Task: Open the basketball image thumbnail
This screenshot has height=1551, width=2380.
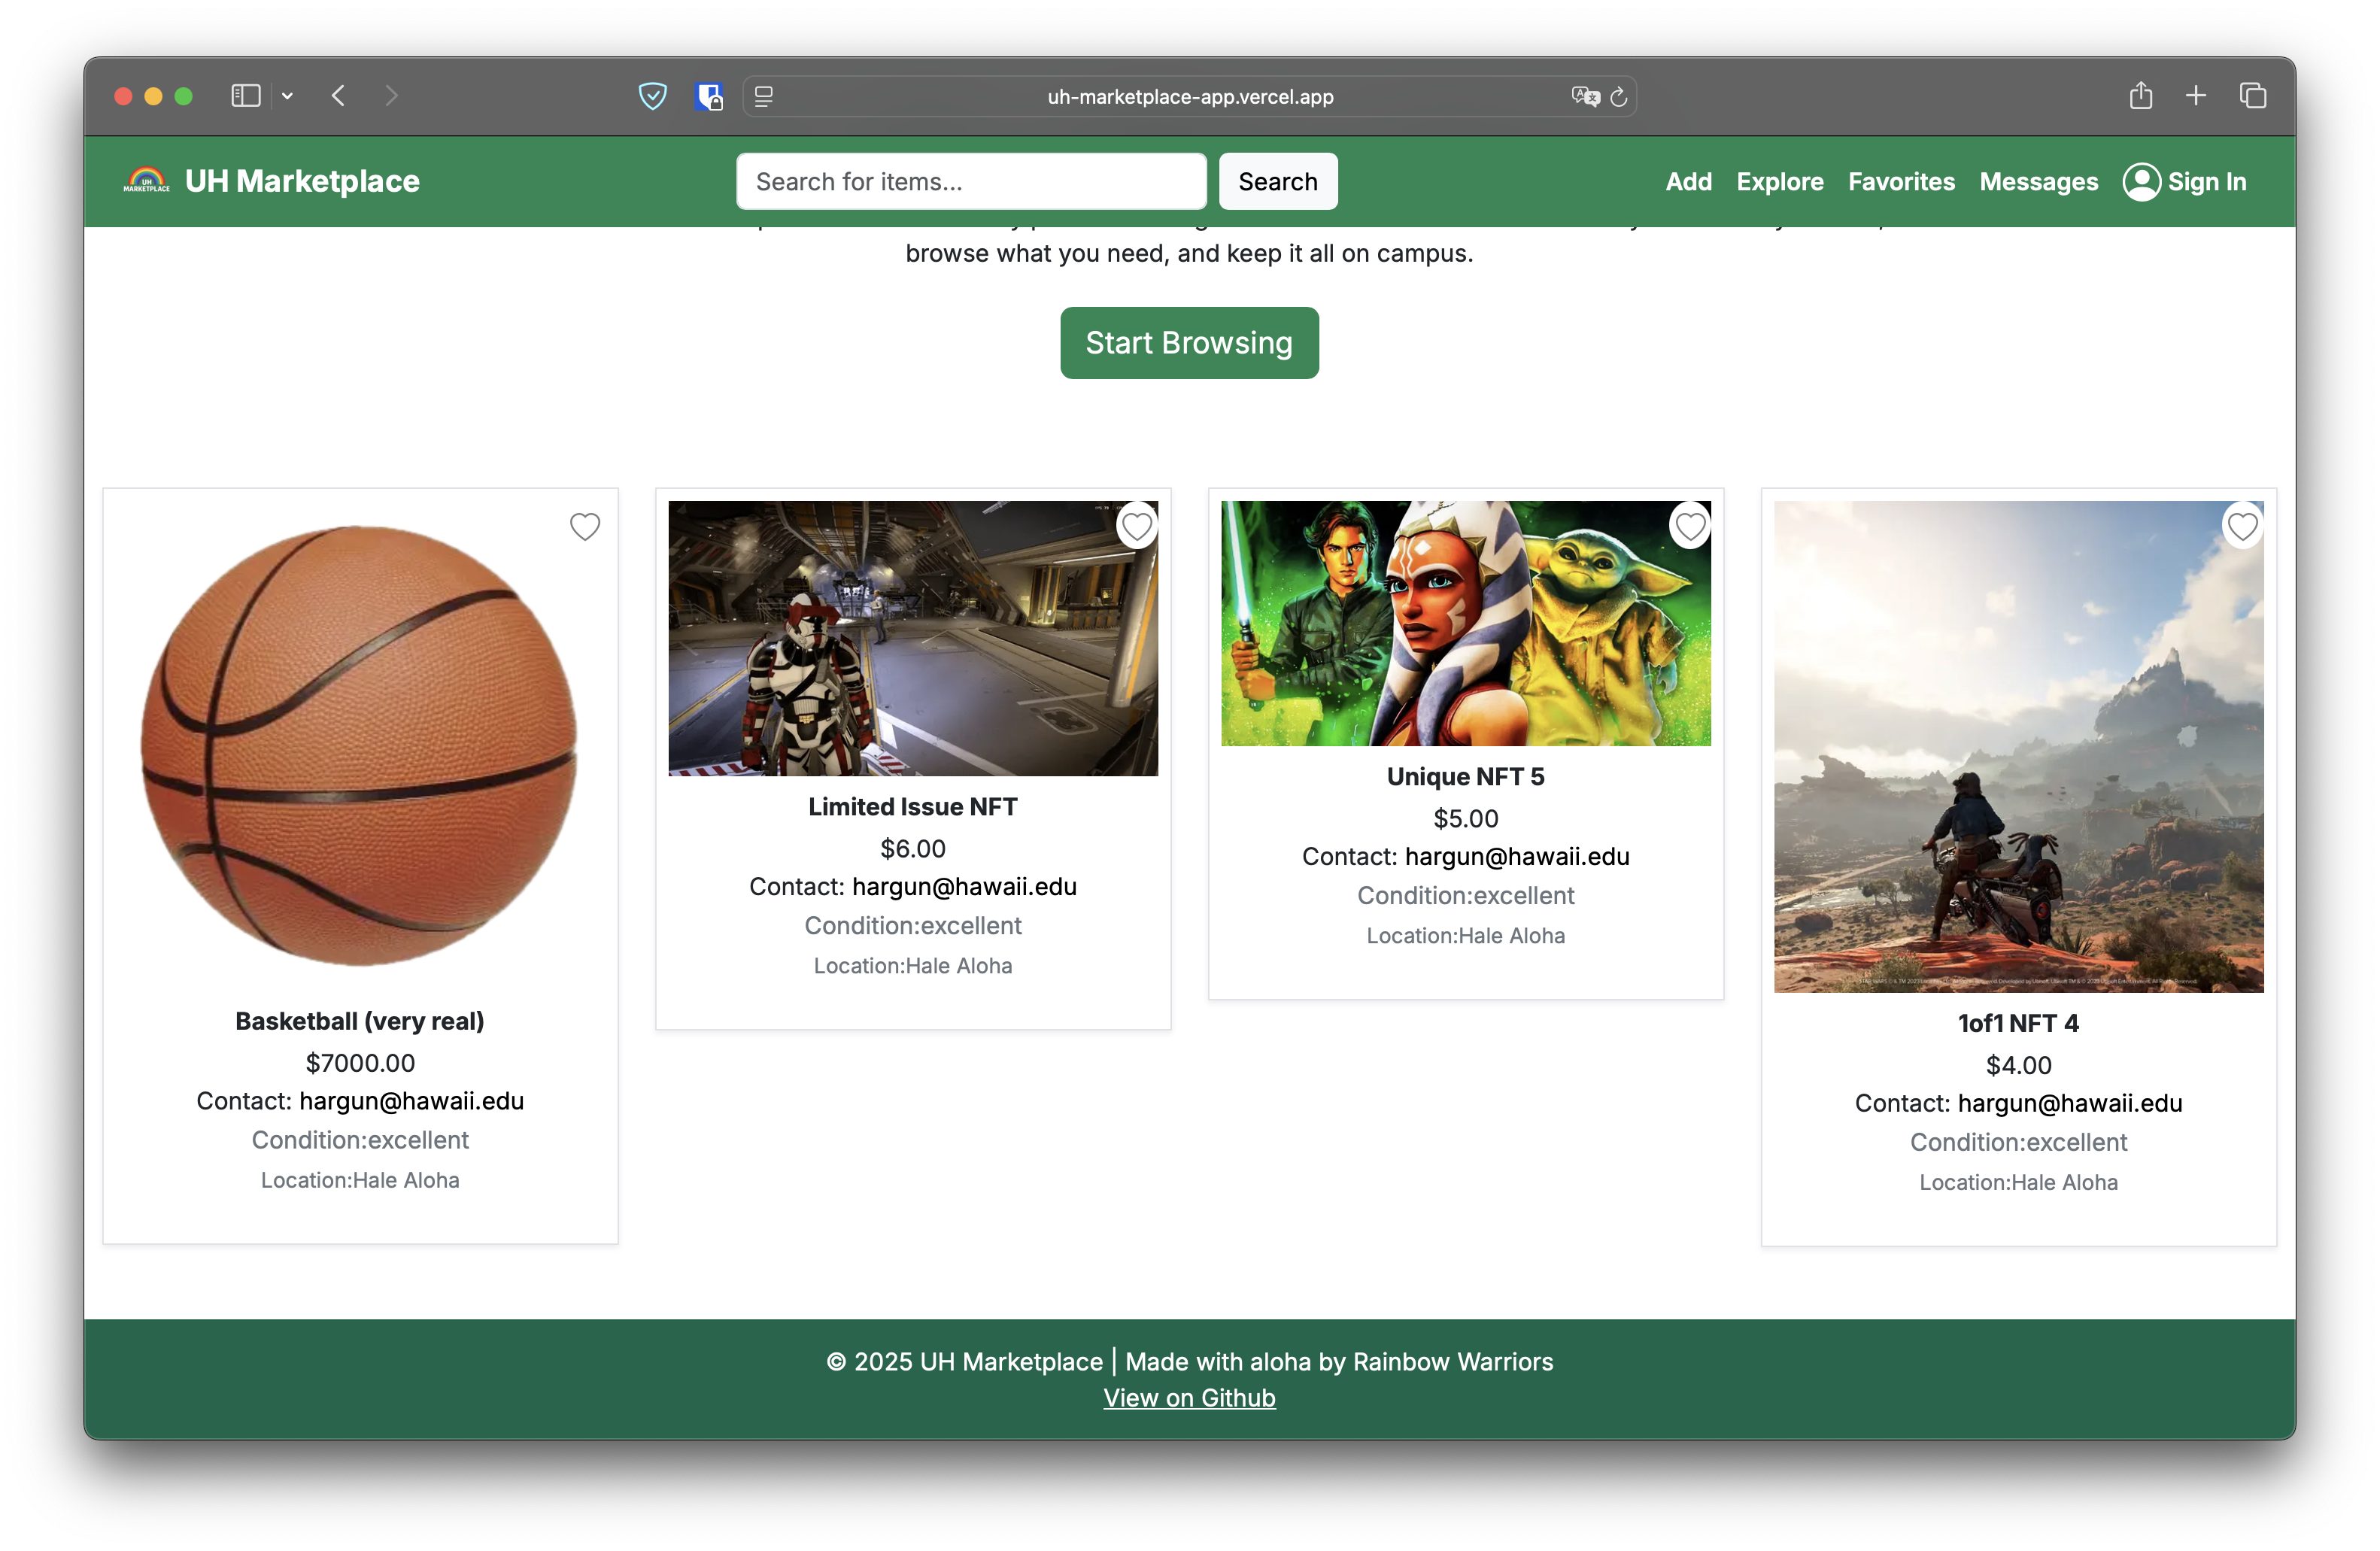Action: 360,746
